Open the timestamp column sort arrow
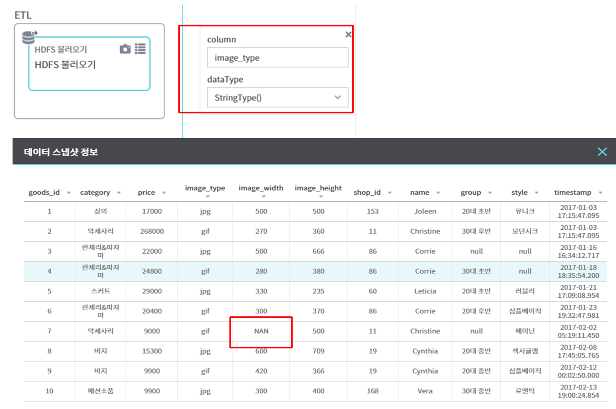This screenshot has height=409, width=616. pos(600,193)
